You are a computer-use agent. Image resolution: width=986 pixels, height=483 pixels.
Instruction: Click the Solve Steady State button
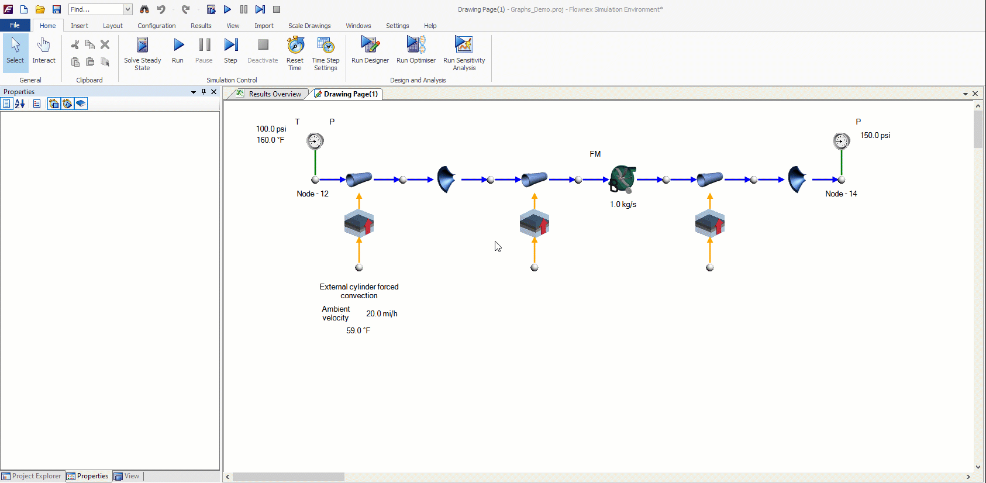142,53
